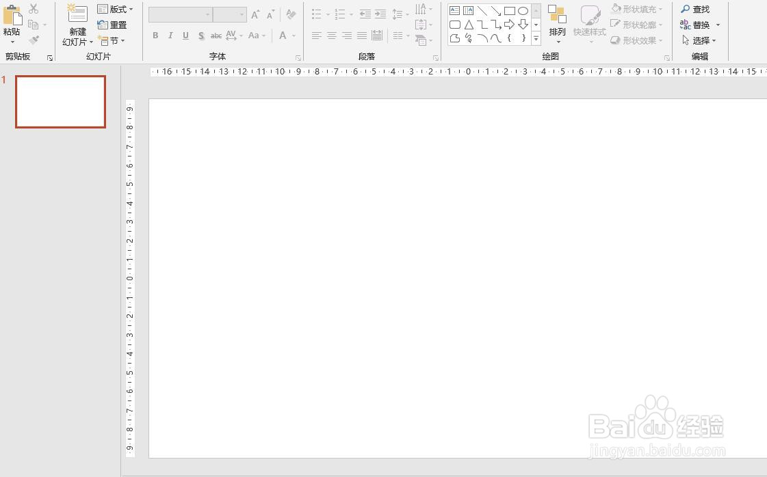Pick the Curve shape
The image size is (767, 477).
click(x=495, y=38)
